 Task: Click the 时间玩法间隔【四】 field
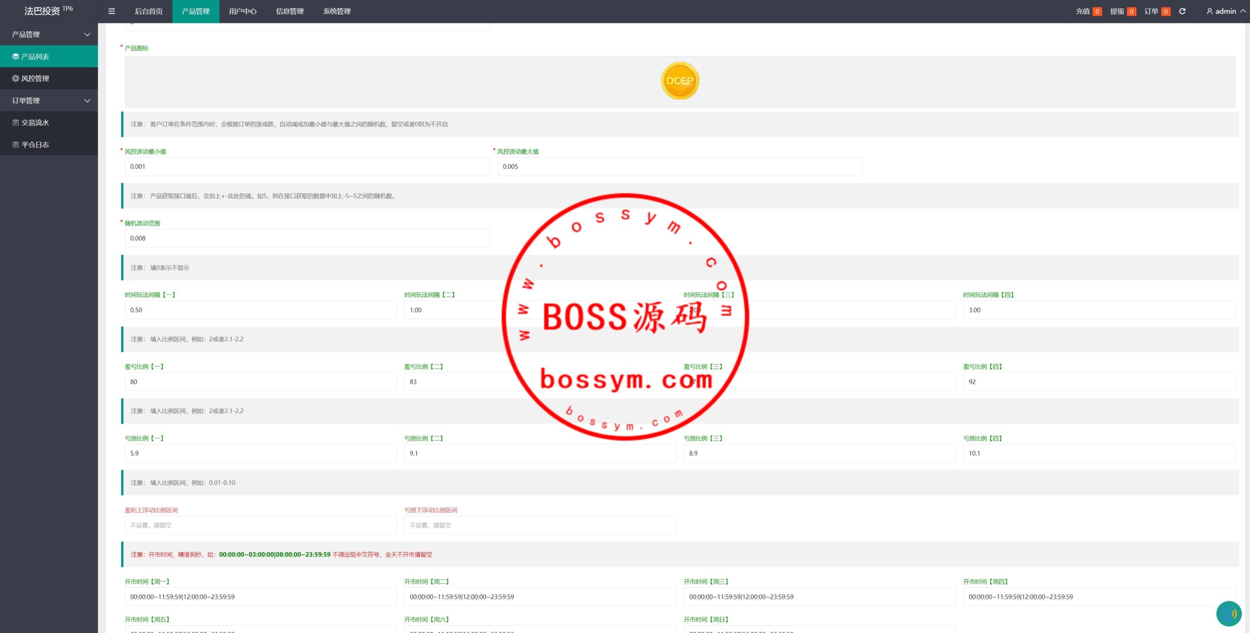[x=1099, y=310]
